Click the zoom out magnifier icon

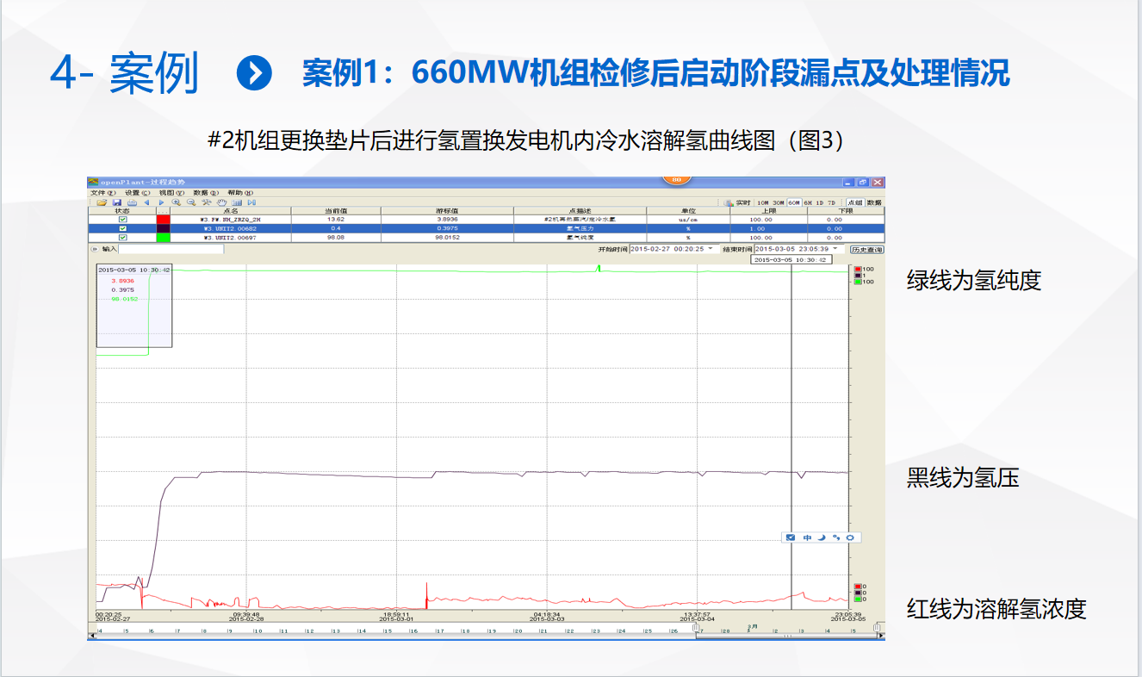[191, 202]
